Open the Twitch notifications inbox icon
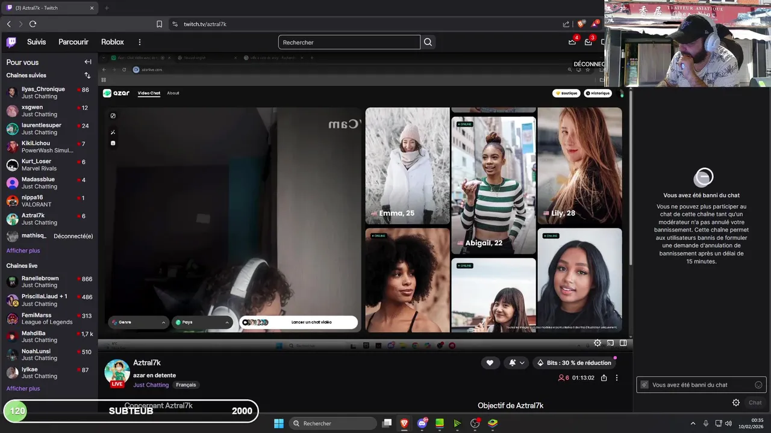This screenshot has width=771, height=433. pos(588,41)
